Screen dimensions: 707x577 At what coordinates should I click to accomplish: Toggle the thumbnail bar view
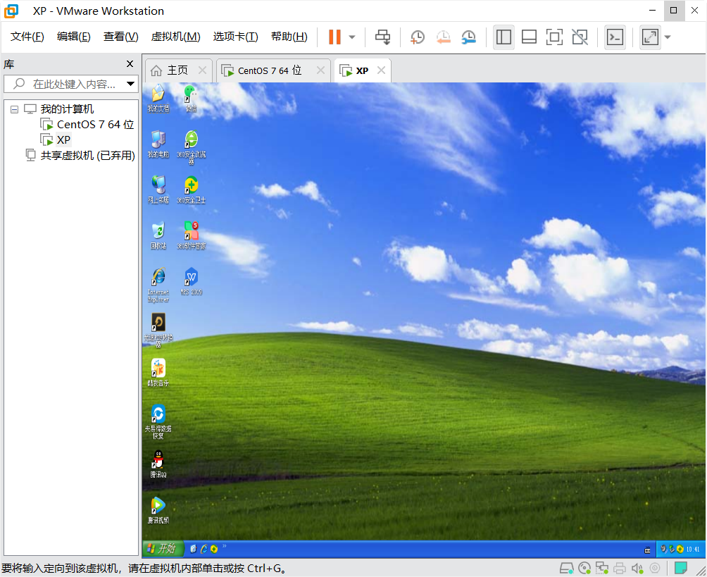pyautogui.click(x=529, y=37)
